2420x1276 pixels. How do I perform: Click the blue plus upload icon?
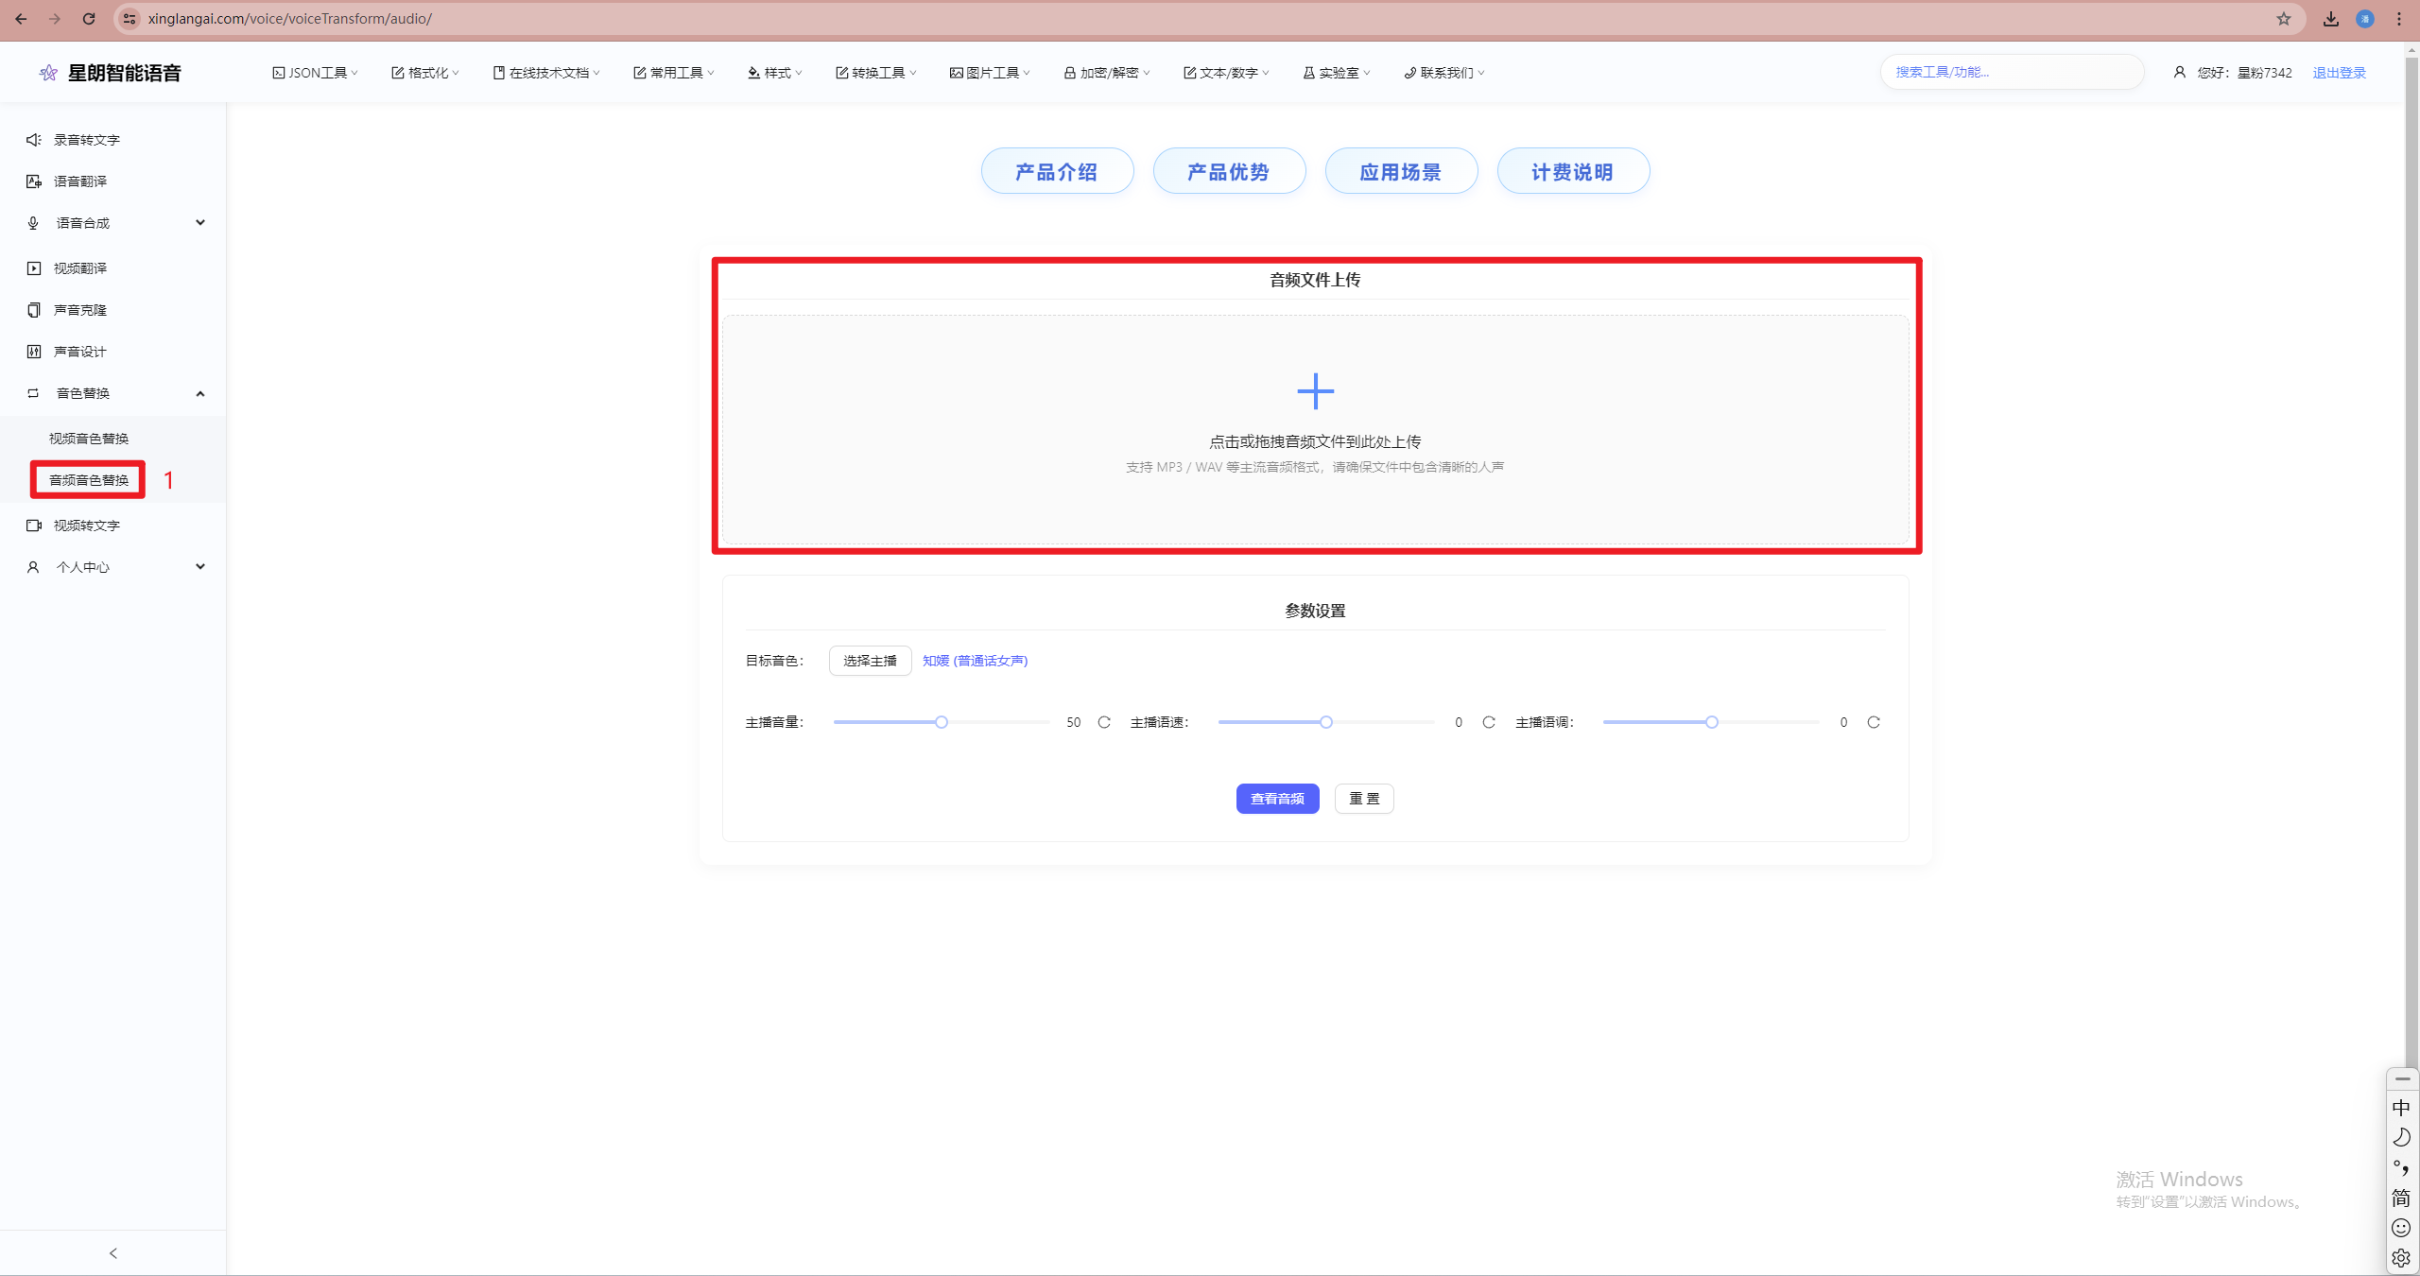tap(1315, 391)
